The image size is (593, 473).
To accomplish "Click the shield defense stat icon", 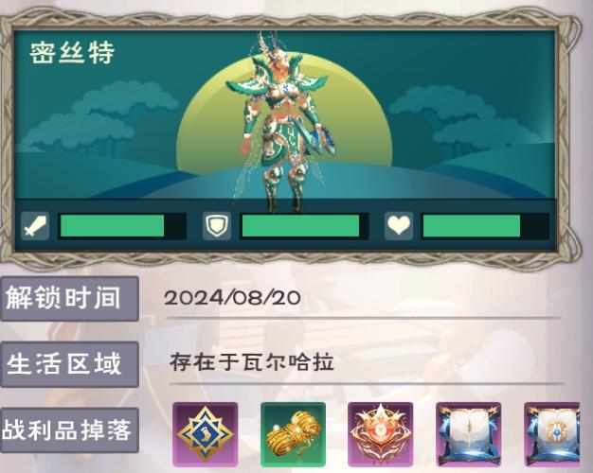I will [217, 226].
